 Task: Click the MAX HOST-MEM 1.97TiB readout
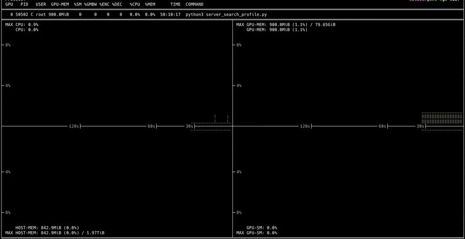[55, 233]
